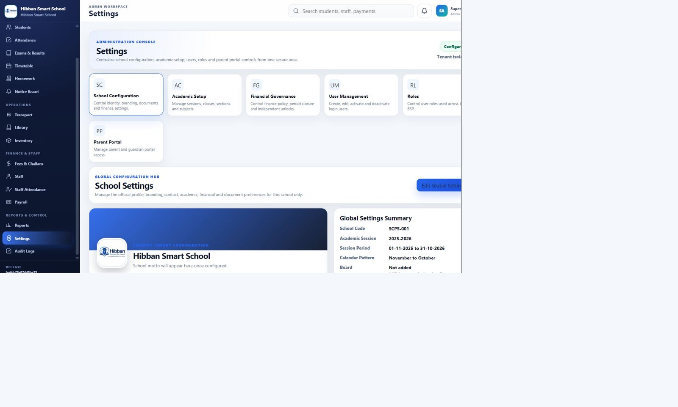Viewport: 678px width, 407px height.
Task: Click the Hibban Smart School profile heading
Action: point(172,256)
